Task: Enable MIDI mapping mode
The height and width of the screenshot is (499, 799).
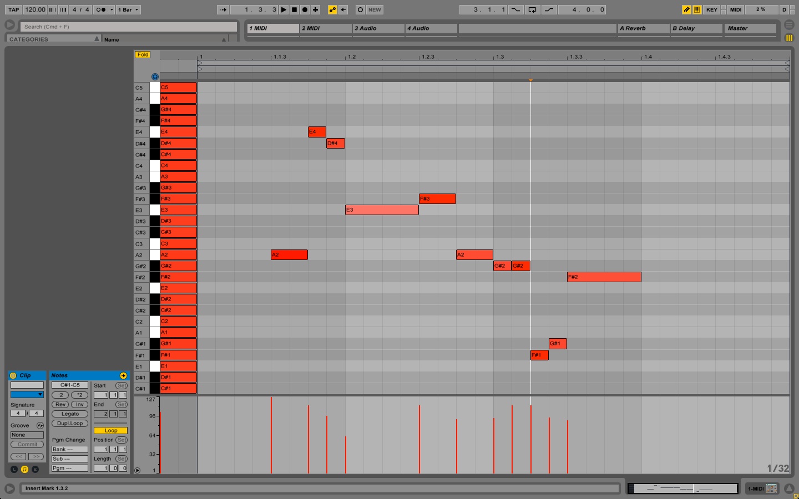Action: pos(735,9)
